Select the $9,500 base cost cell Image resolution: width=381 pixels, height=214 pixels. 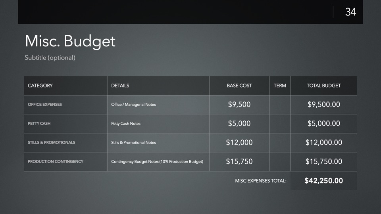pyautogui.click(x=239, y=105)
